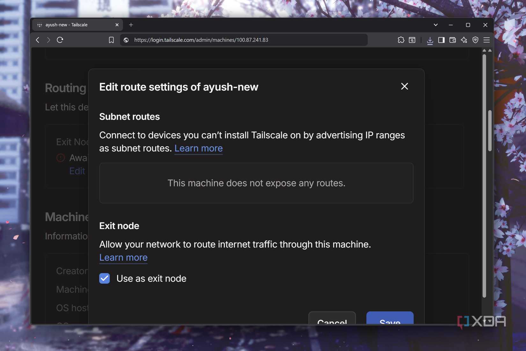
Task: Open a new browser tab
Action: tap(131, 25)
